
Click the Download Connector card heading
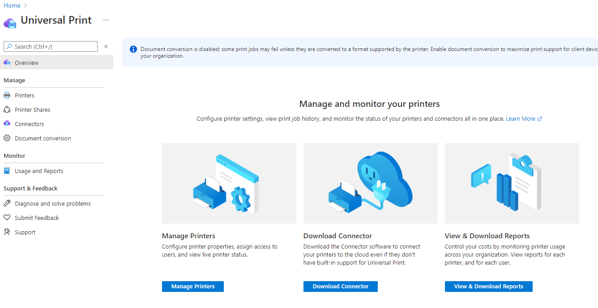pyautogui.click(x=338, y=236)
